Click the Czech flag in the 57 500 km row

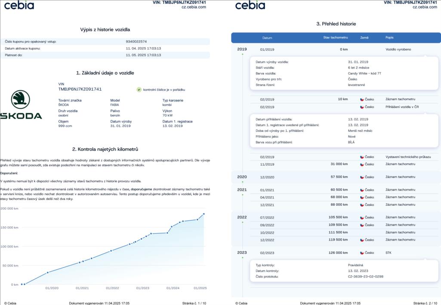[x=362, y=177]
